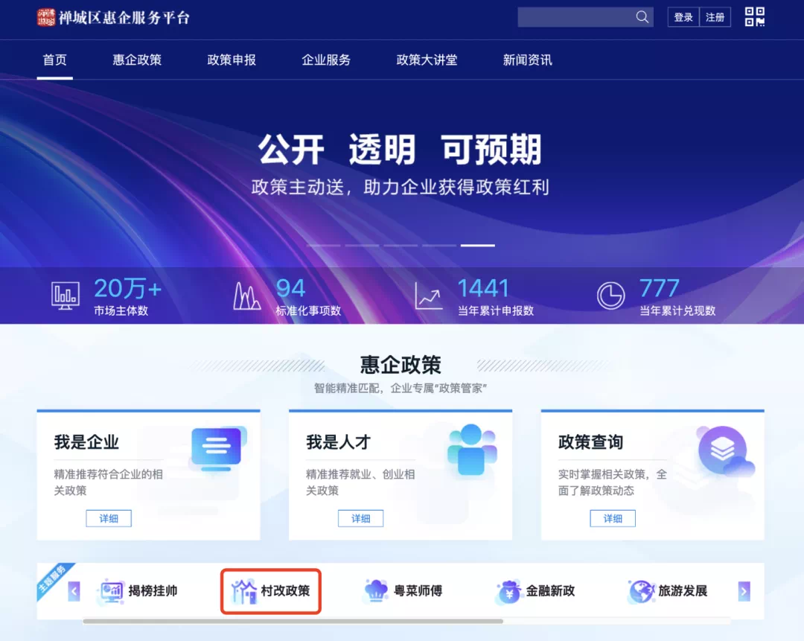Click the 我是企业 card monitor icon
The width and height of the screenshot is (804, 641).
(218, 449)
